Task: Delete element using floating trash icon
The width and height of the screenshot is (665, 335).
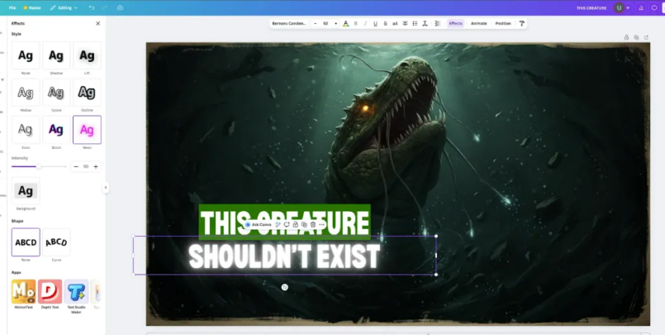Action: point(312,224)
